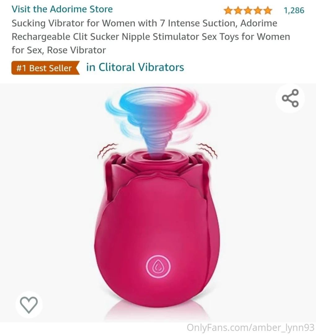Open the Visit the Adorime Store link
316x335 pixels.
(62, 9)
